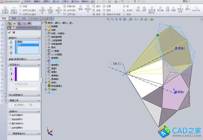The height and width of the screenshot is (140, 203).
Task: Cancel the loft with the red X
Action: 14,32
